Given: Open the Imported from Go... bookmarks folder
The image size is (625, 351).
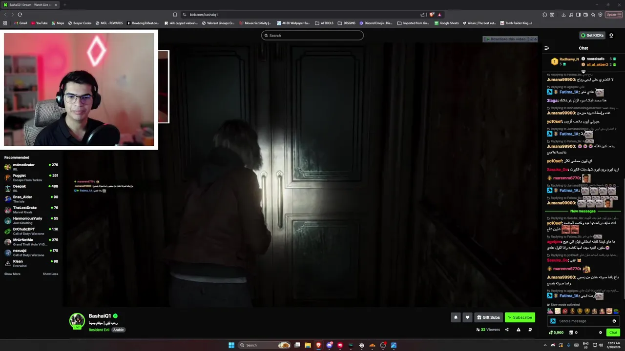Looking at the screenshot, I should [414, 23].
